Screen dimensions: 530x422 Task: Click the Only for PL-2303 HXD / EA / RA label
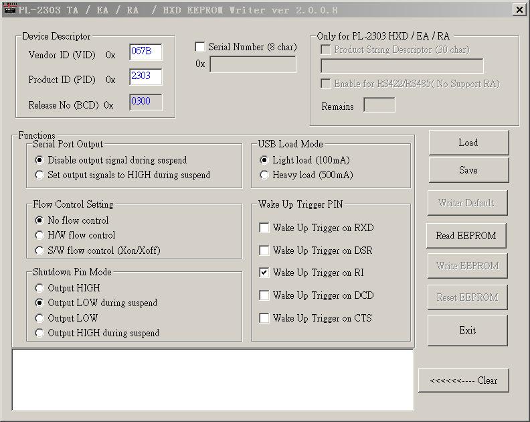click(x=383, y=36)
